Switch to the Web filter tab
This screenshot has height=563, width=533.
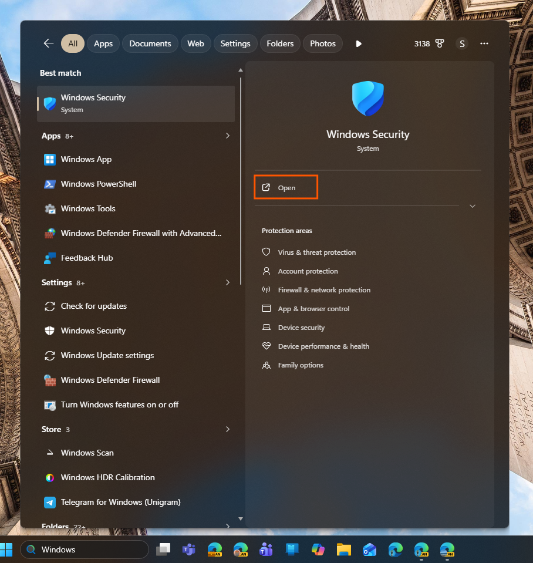pos(195,43)
